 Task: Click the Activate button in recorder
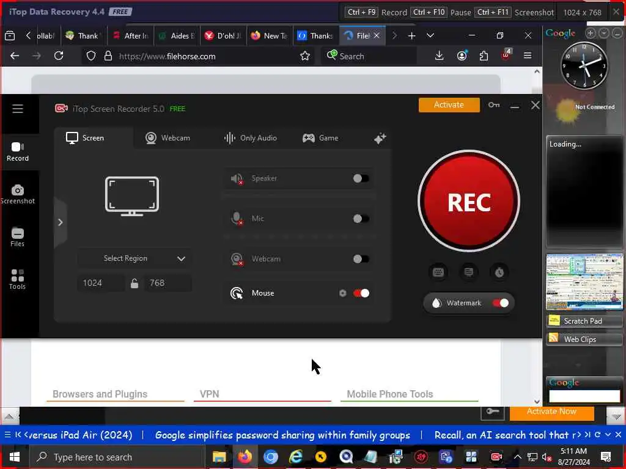pos(449,105)
